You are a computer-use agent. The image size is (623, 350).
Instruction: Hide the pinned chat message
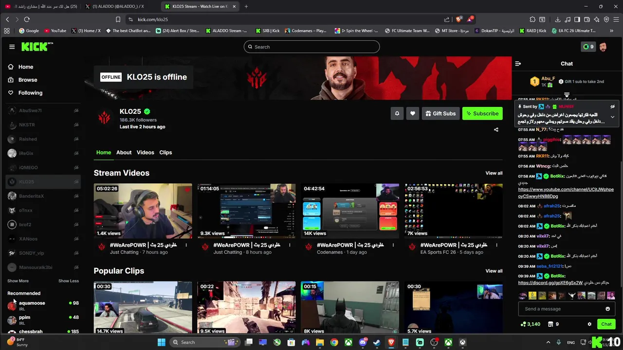[x=612, y=106]
